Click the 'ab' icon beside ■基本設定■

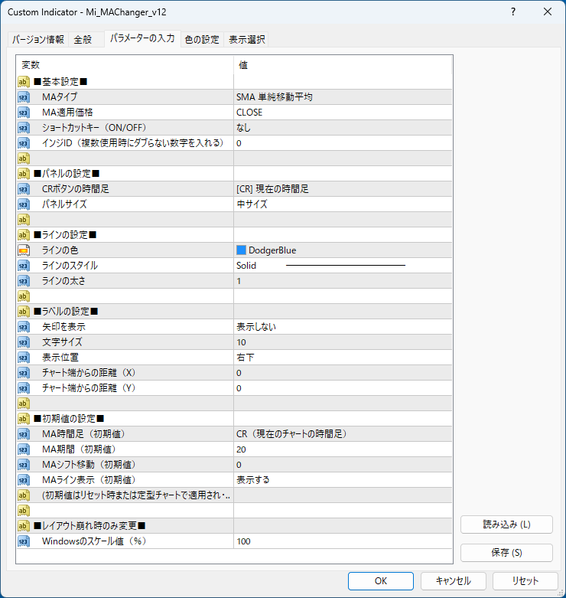point(23,82)
